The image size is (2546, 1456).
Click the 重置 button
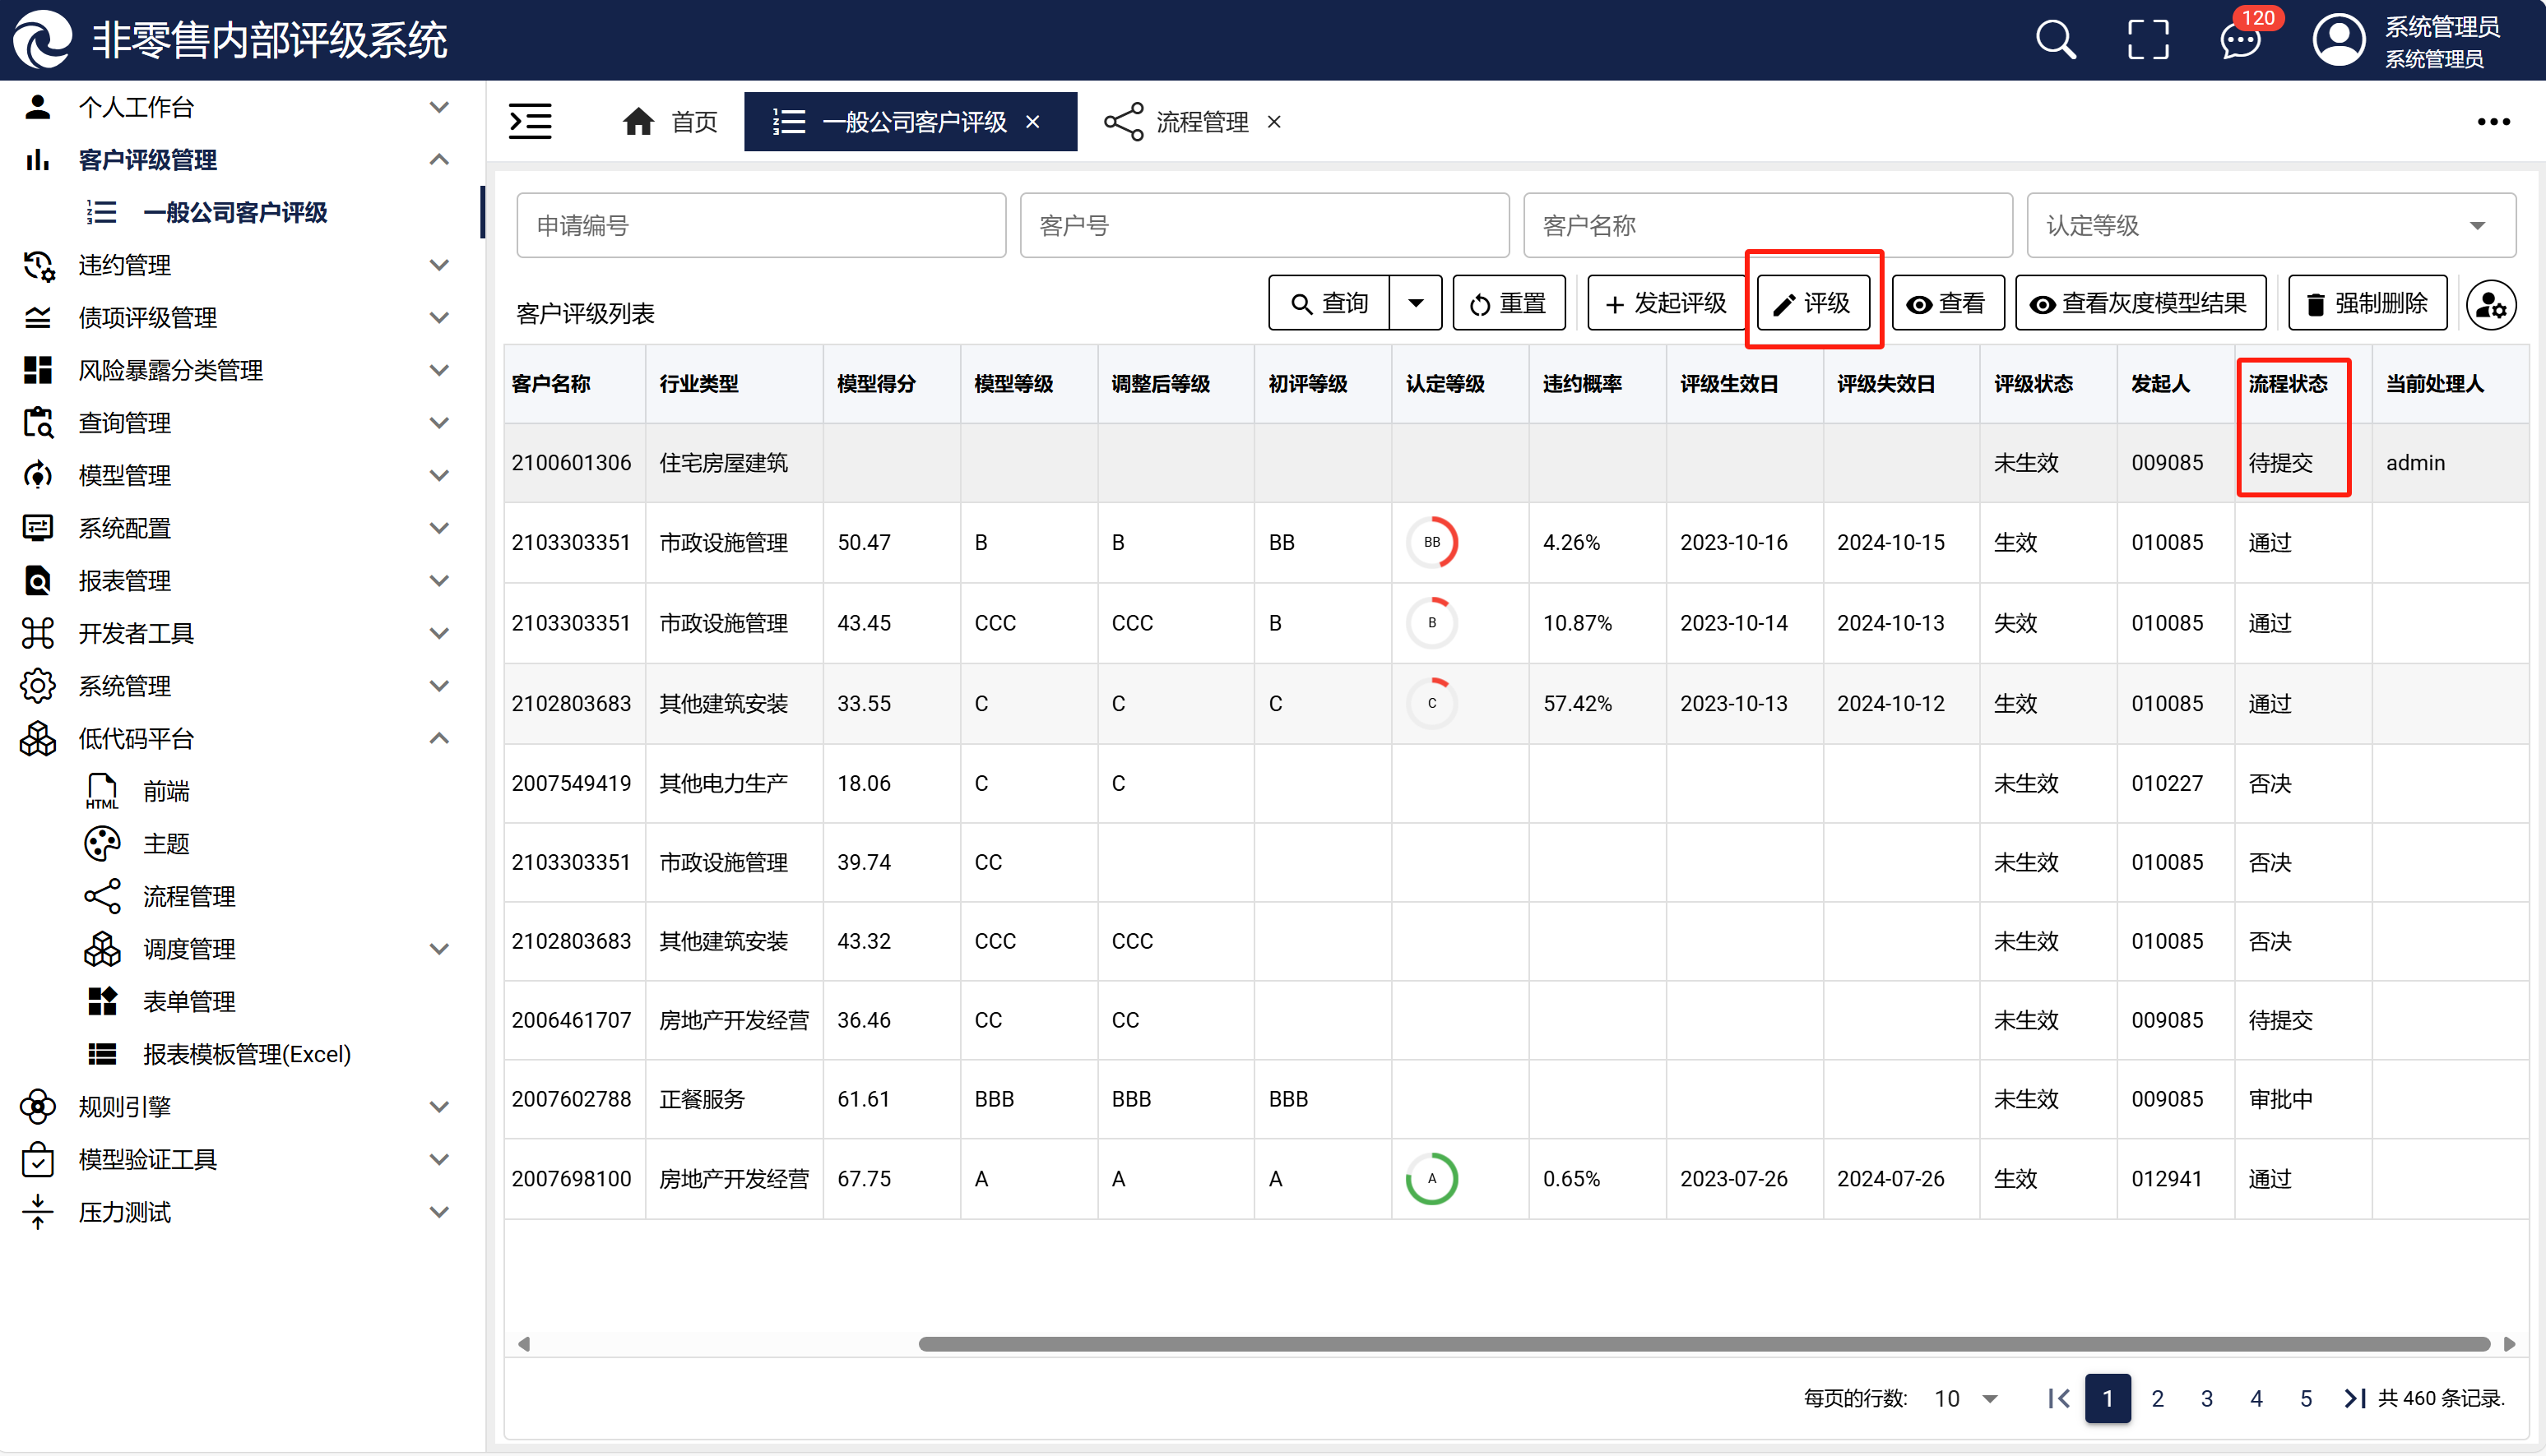(1508, 303)
